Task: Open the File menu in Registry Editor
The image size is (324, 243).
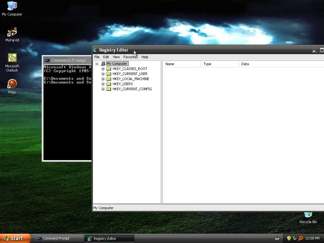Action: (x=97, y=57)
